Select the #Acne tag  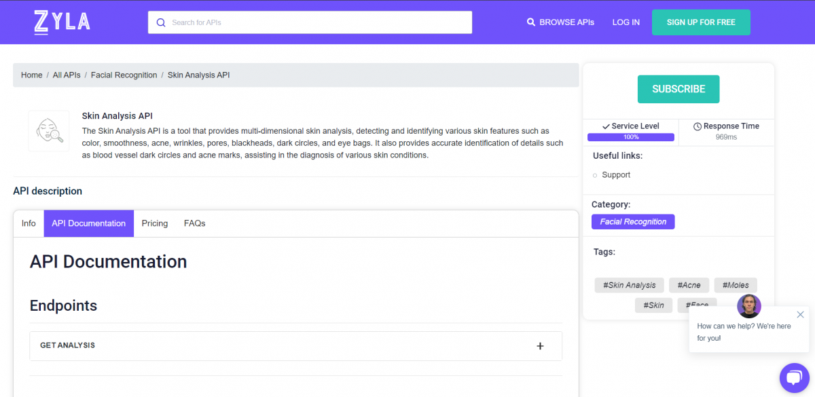(x=689, y=285)
